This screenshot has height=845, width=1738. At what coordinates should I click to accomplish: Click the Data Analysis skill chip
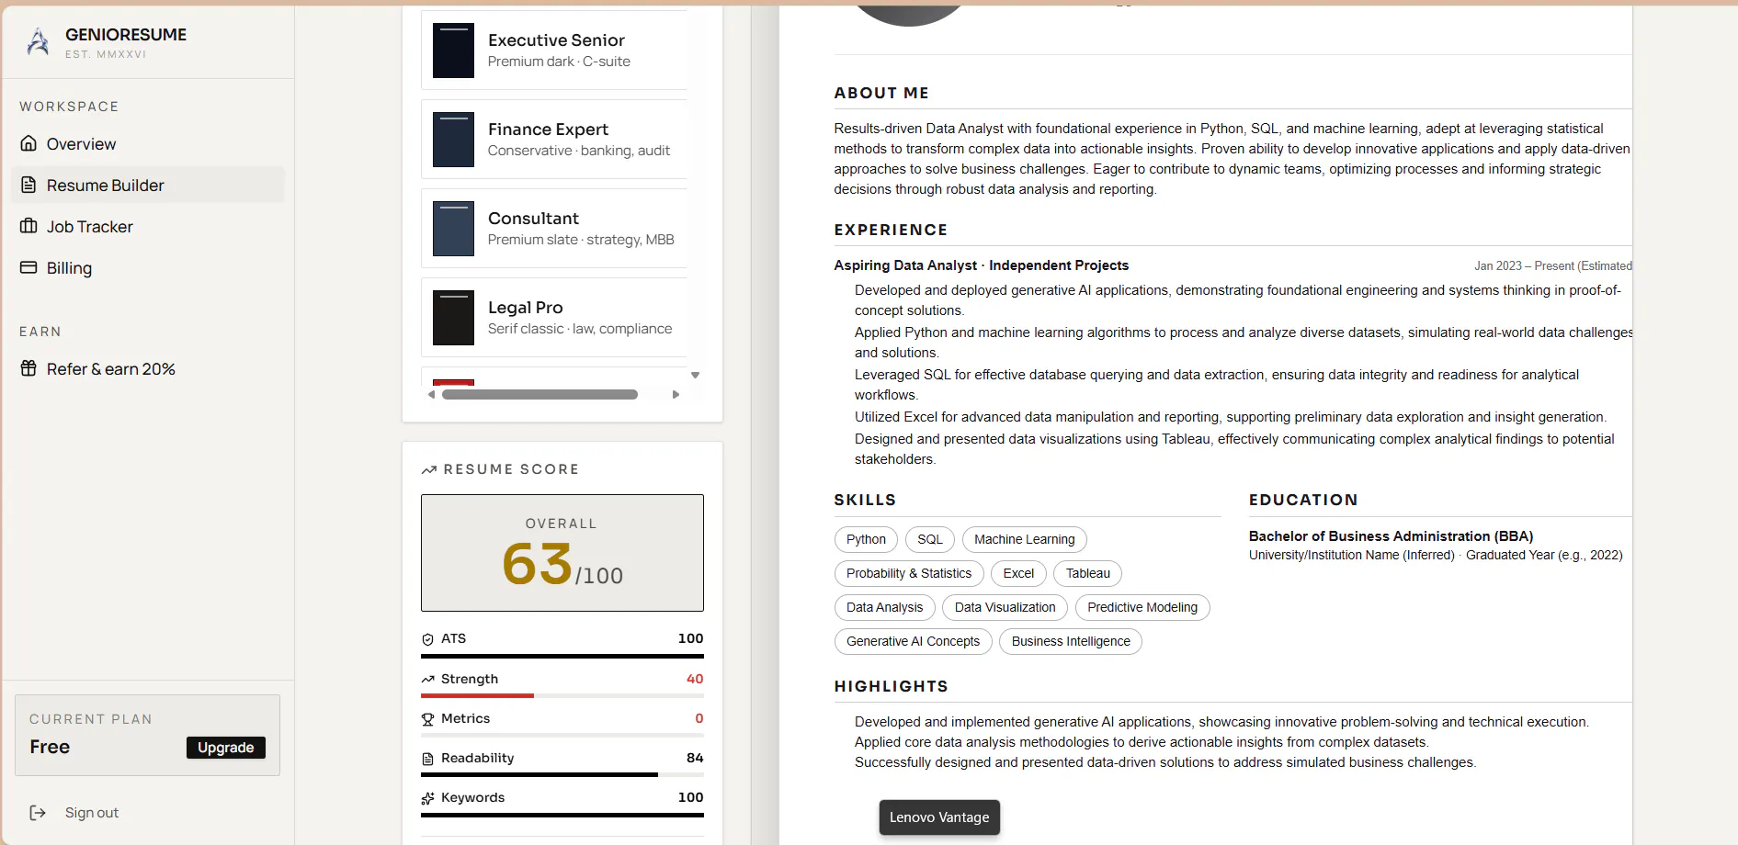point(885,608)
